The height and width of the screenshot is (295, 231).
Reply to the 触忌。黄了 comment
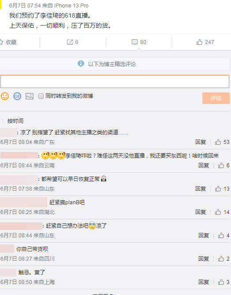click(204, 282)
